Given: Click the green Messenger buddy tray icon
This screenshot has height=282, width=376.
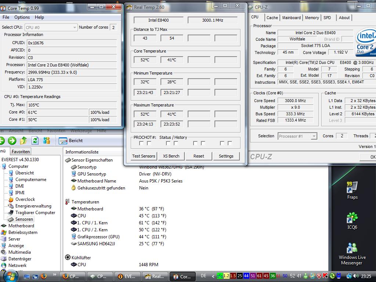Looking at the screenshot, I should (x=305, y=276).
